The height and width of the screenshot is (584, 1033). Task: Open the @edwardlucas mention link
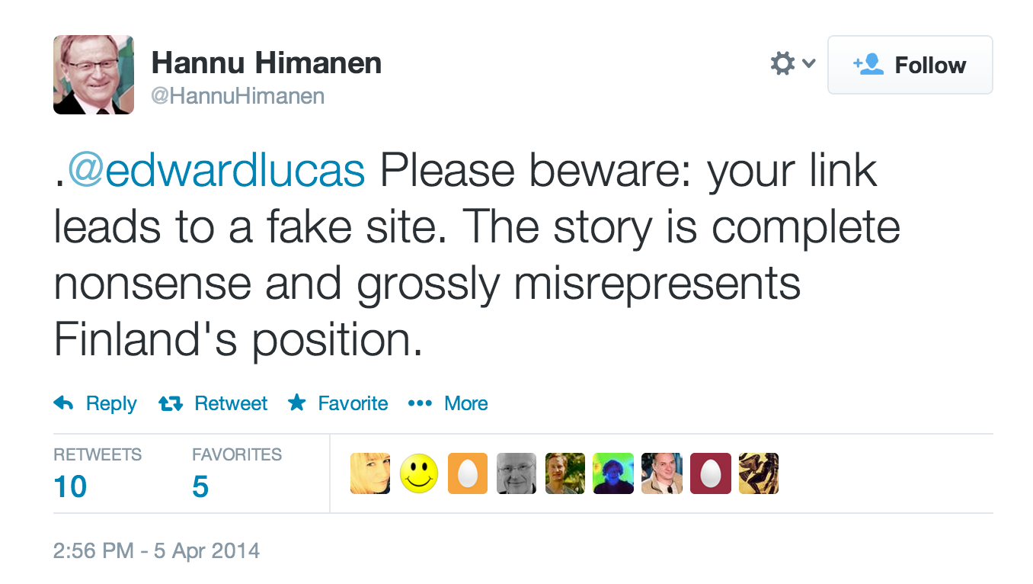point(216,170)
